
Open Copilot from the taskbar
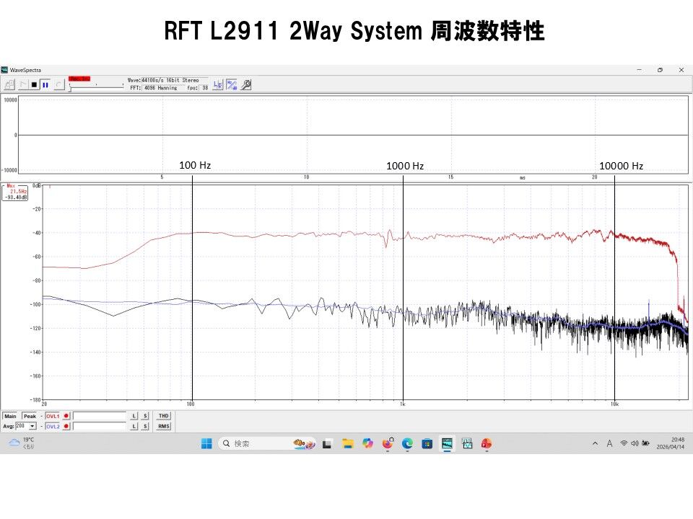[367, 443]
